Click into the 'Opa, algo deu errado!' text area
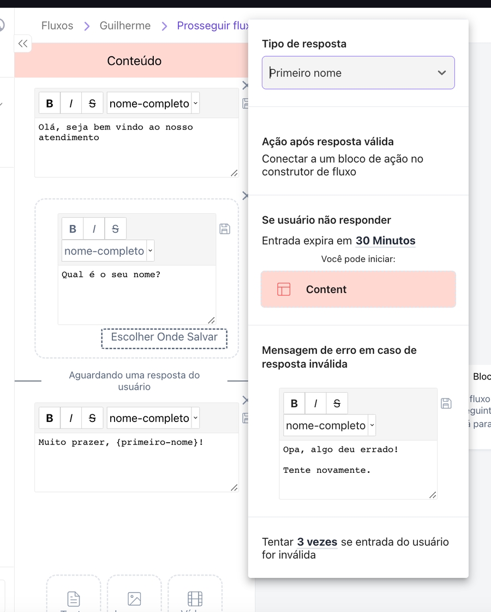The height and width of the screenshot is (612, 491). [x=357, y=470]
